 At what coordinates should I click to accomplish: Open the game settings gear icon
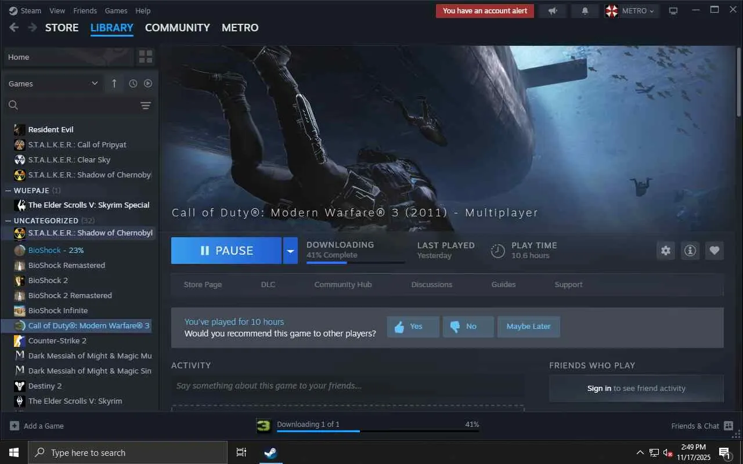tap(666, 251)
